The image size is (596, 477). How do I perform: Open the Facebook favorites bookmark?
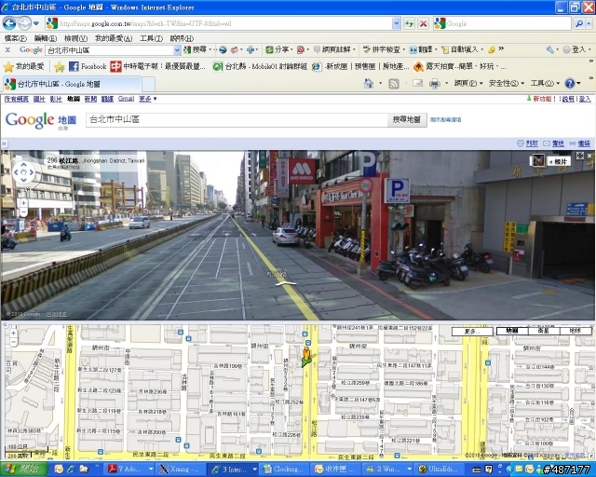88,66
